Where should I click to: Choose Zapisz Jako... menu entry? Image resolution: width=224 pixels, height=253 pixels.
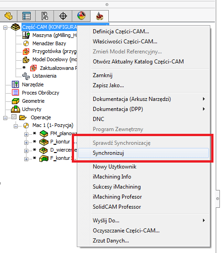144,85
